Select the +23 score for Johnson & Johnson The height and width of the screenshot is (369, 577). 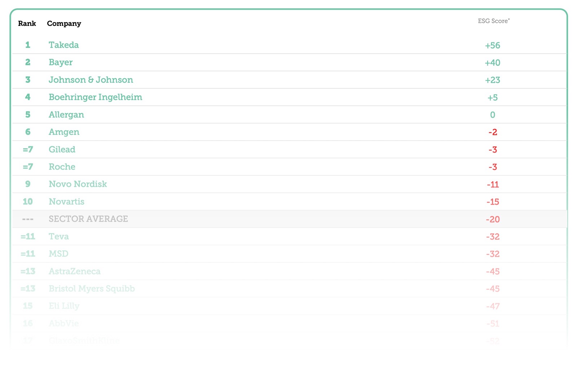coord(493,80)
